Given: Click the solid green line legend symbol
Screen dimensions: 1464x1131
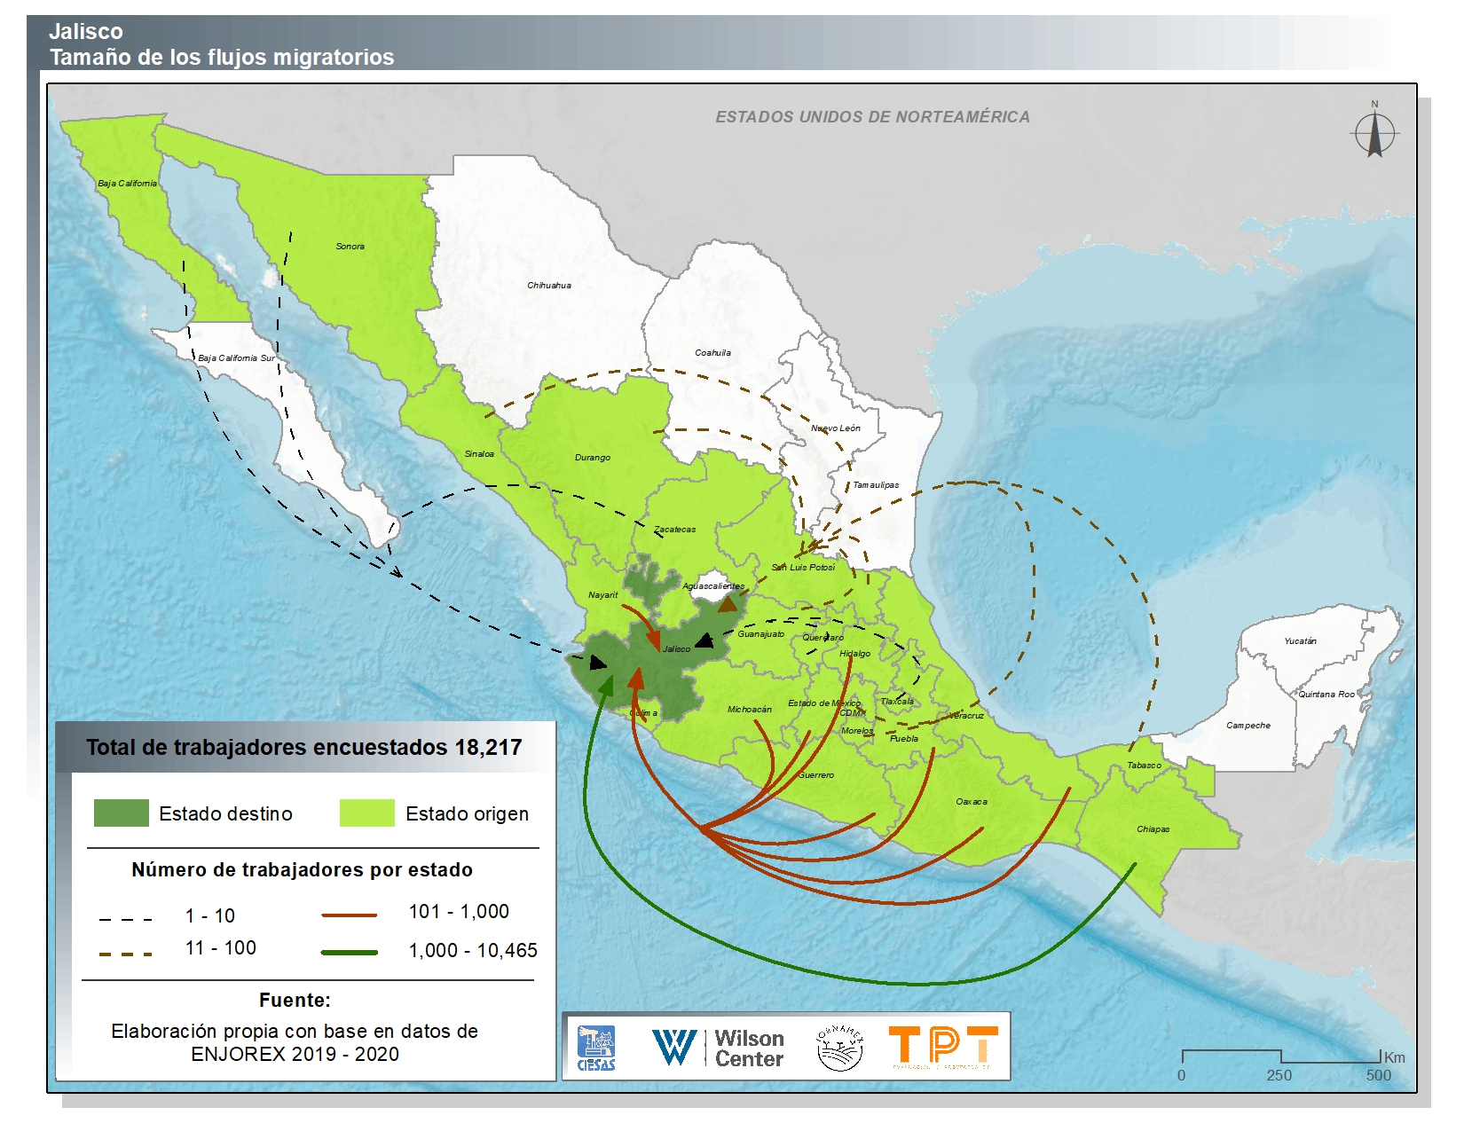Looking at the screenshot, I should coord(349,952).
